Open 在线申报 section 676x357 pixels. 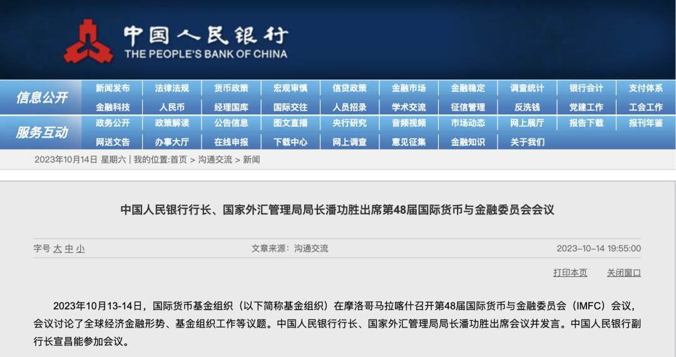coord(231,142)
